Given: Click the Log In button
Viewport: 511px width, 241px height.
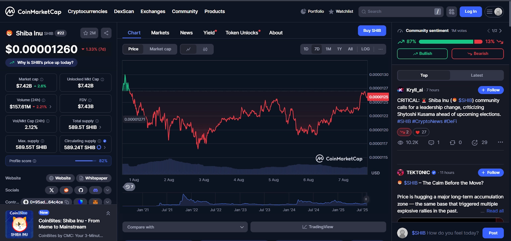Looking at the screenshot, I should click(471, 12).
